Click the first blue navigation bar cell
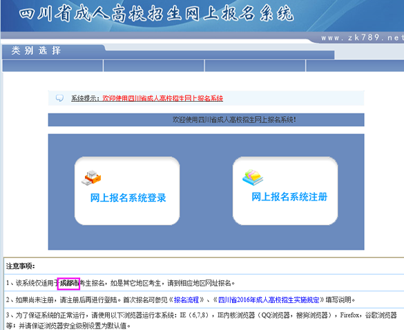Screen dimensions: 404x330 coord(52,66)
